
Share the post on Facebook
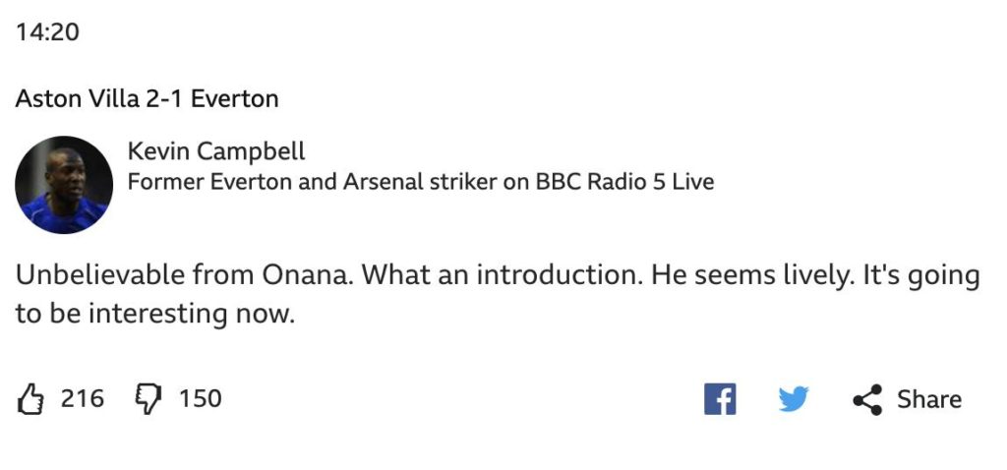(720, 399)
